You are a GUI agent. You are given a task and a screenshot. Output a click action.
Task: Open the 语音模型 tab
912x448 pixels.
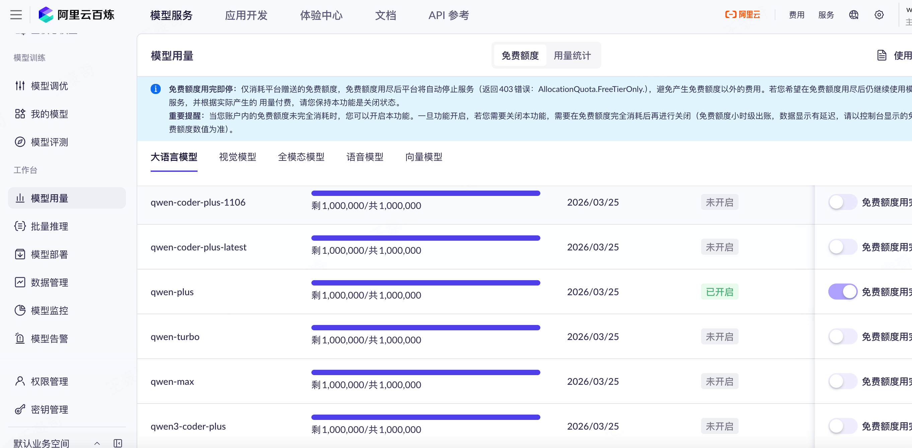pyautogui.click(x=365, y=157)
